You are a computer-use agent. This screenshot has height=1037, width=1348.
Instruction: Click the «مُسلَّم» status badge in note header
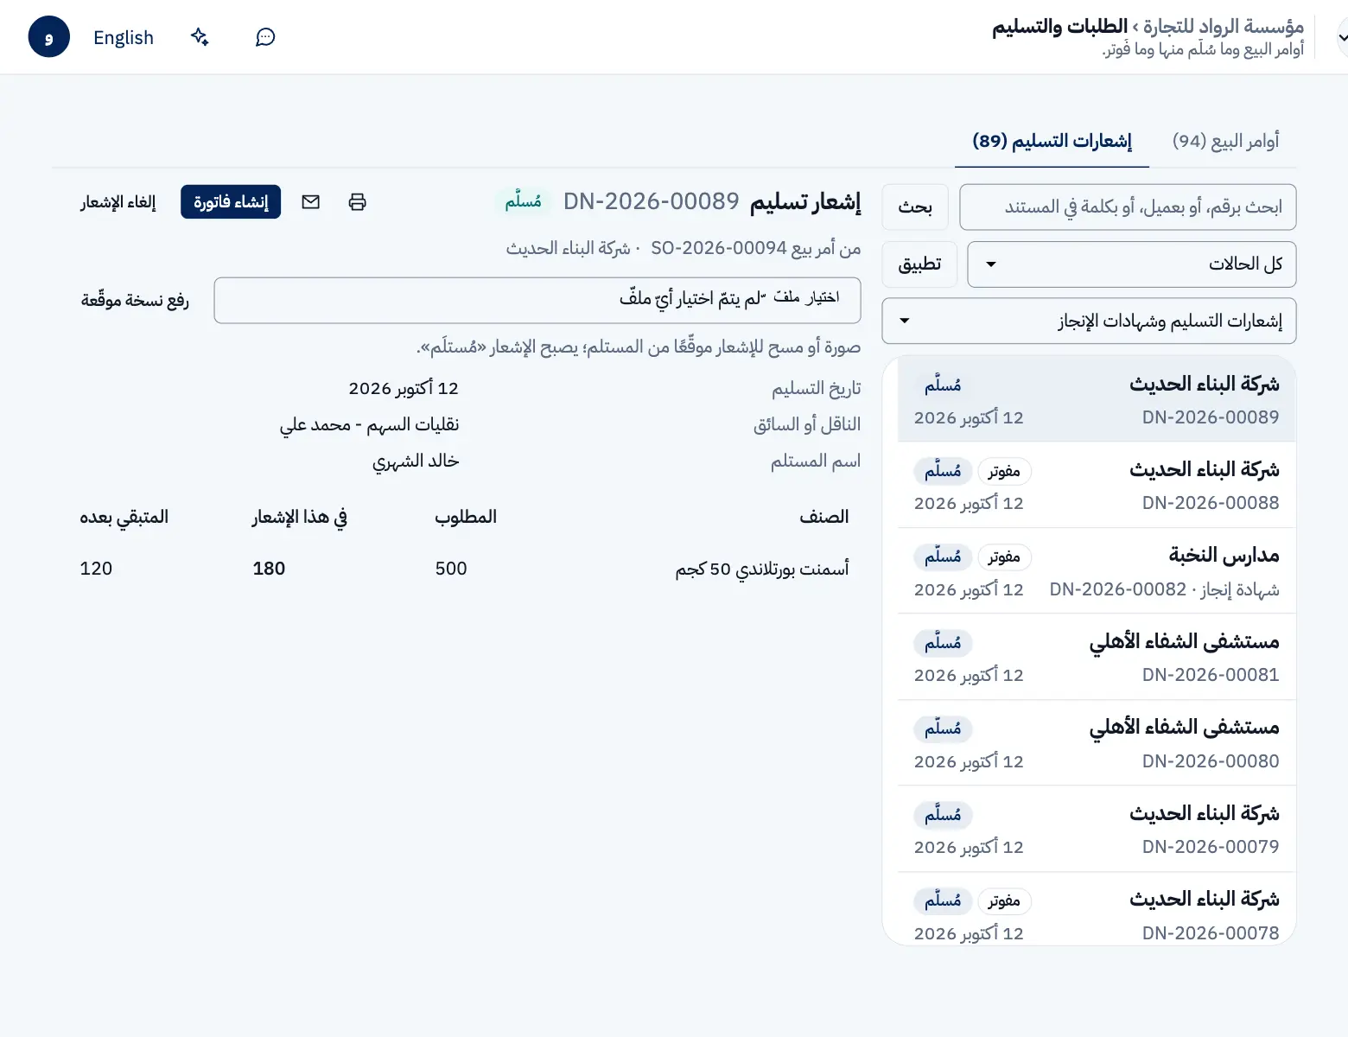[524, 202]
